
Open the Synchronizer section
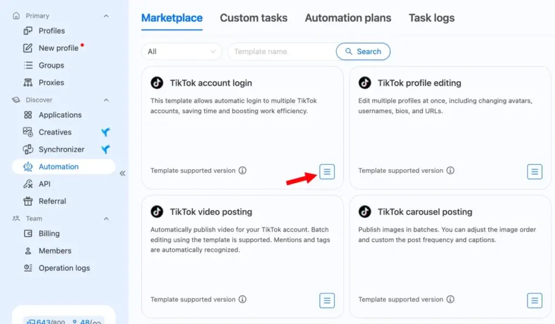tap(61, 149)
